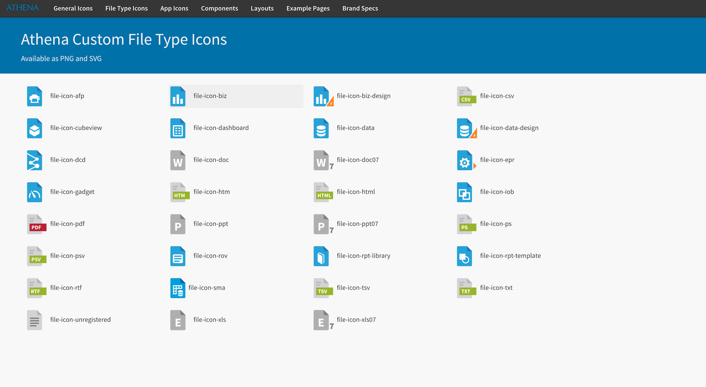
Task: Select the dashboard grid file icon
Action: [x=178, y=128]
